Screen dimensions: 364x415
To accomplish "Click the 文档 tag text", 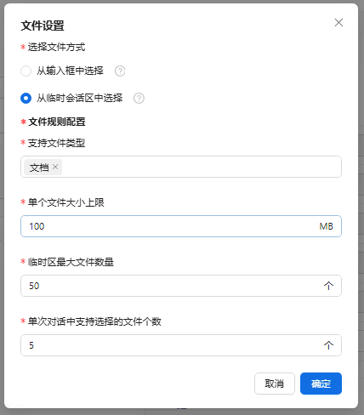I will click(39, 168).
